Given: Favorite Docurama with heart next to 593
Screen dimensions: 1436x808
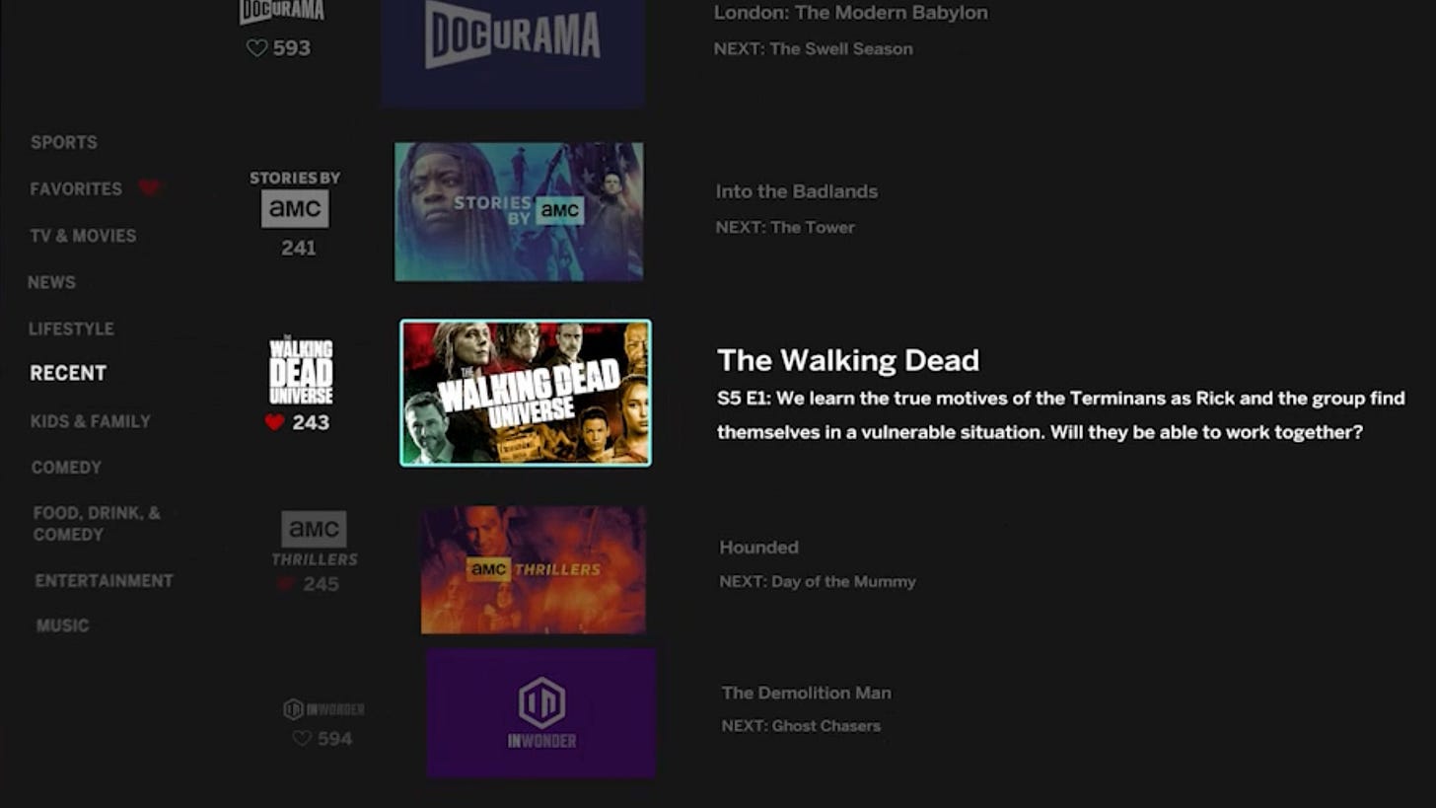Looking at the screenshot, I should 256,47.
